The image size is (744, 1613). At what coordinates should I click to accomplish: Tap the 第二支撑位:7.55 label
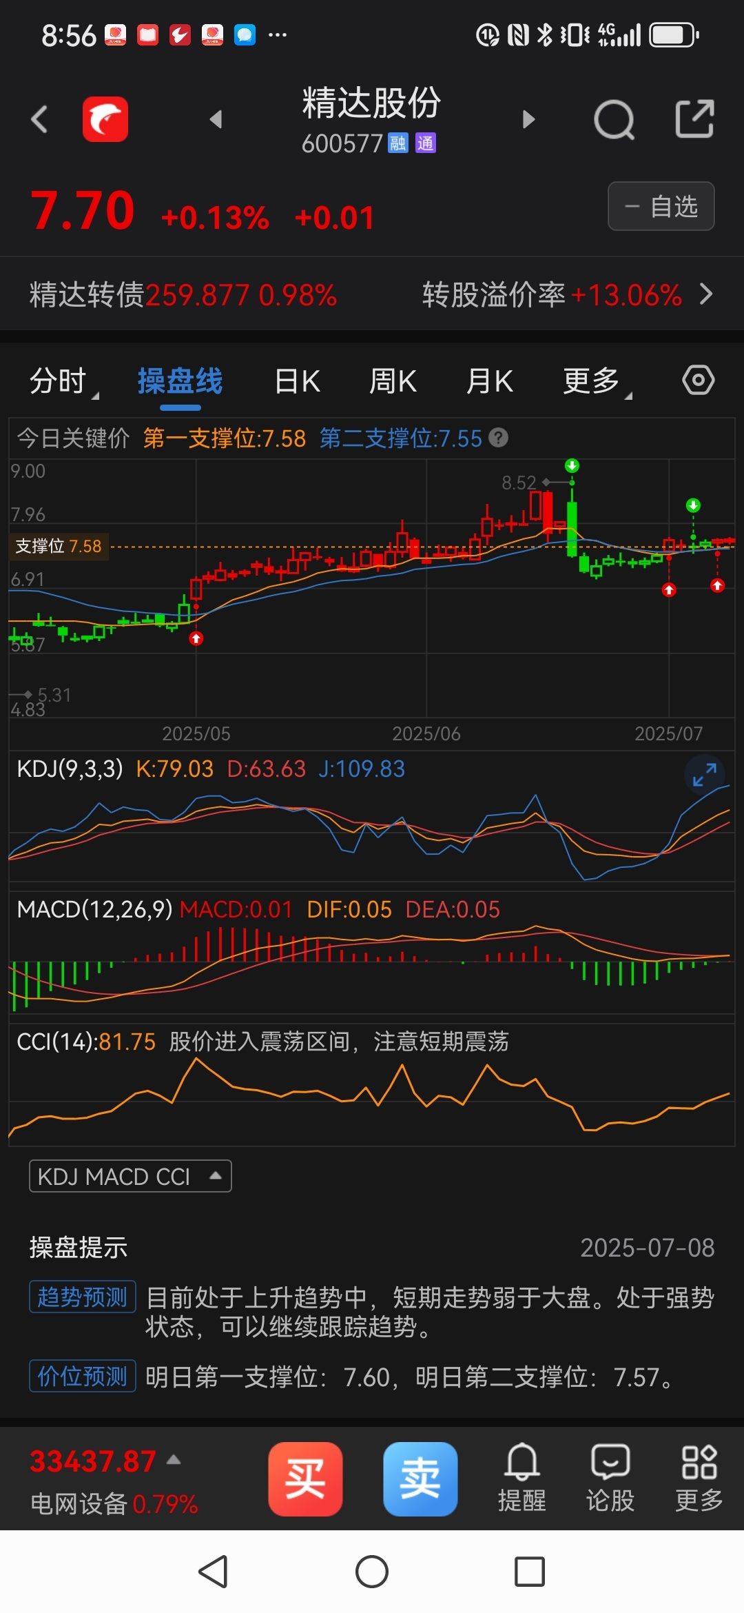(401, 438)
